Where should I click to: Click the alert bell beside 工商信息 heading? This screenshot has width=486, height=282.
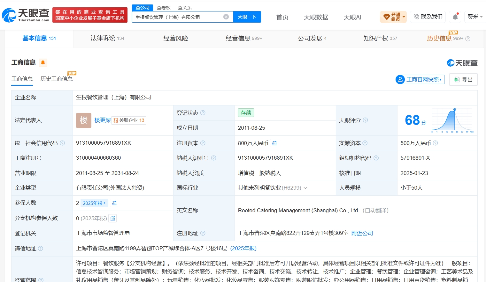[43, 62]
